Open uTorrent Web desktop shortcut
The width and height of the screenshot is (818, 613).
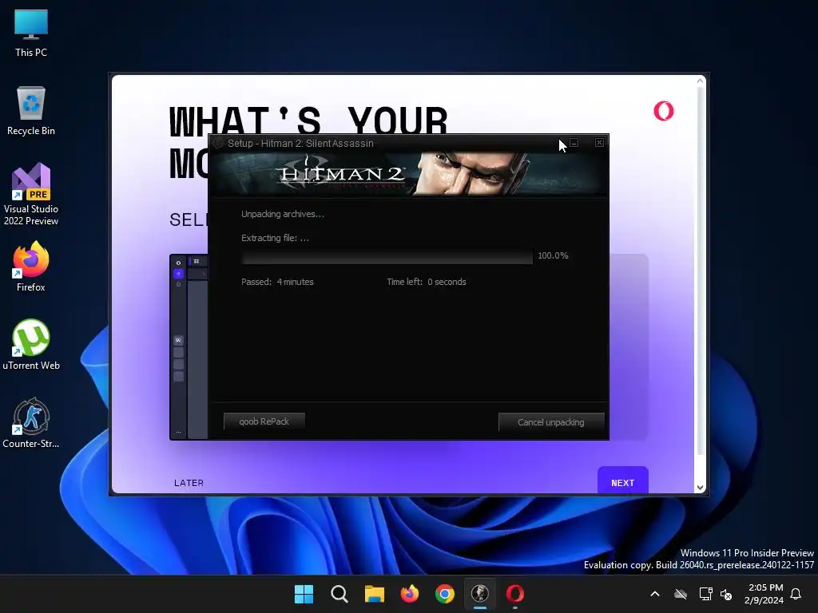click(x=31, y=345)
